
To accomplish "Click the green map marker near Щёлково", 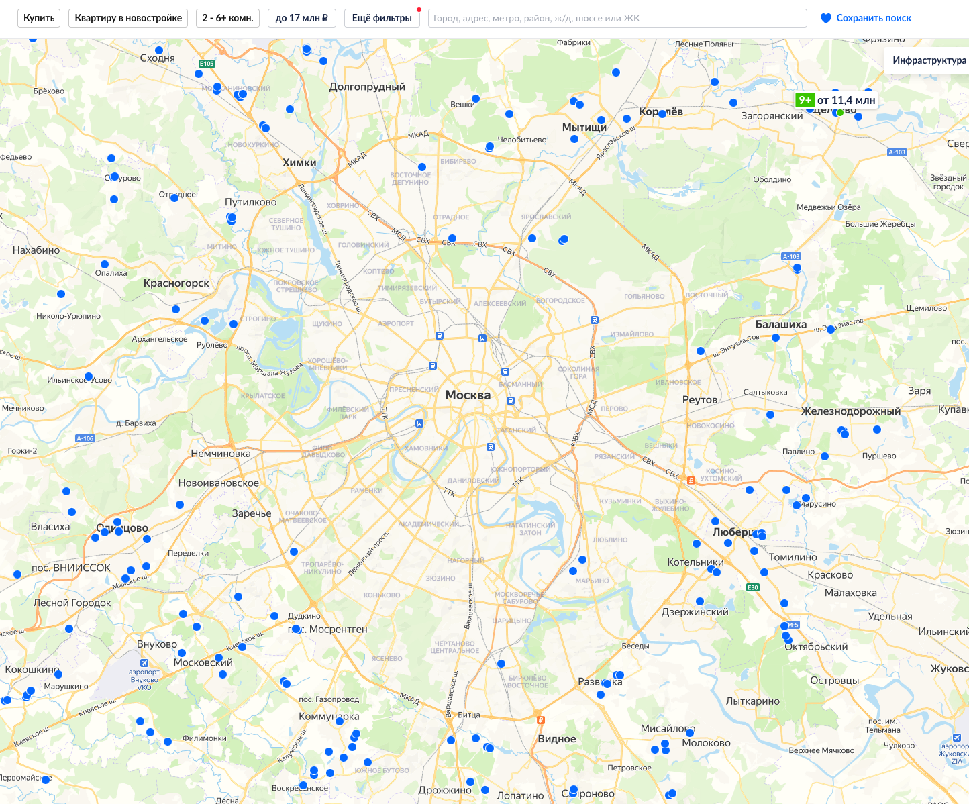I will pyautogui.click(x=840, y=112).
